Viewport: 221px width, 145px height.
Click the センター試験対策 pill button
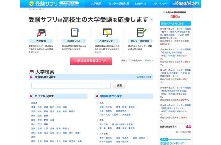140,41
